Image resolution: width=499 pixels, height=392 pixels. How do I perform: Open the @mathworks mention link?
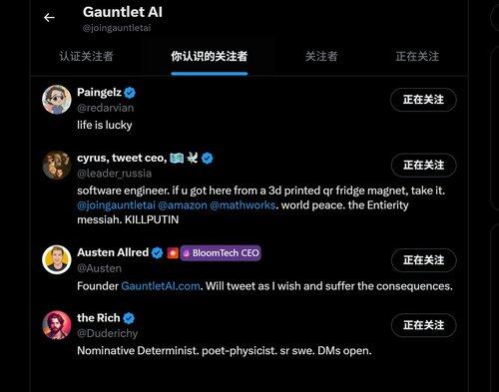point(243,205)
